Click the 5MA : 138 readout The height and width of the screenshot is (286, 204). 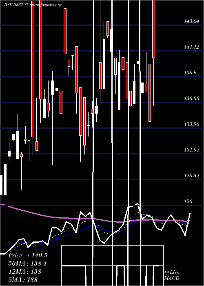click(23, 279)
